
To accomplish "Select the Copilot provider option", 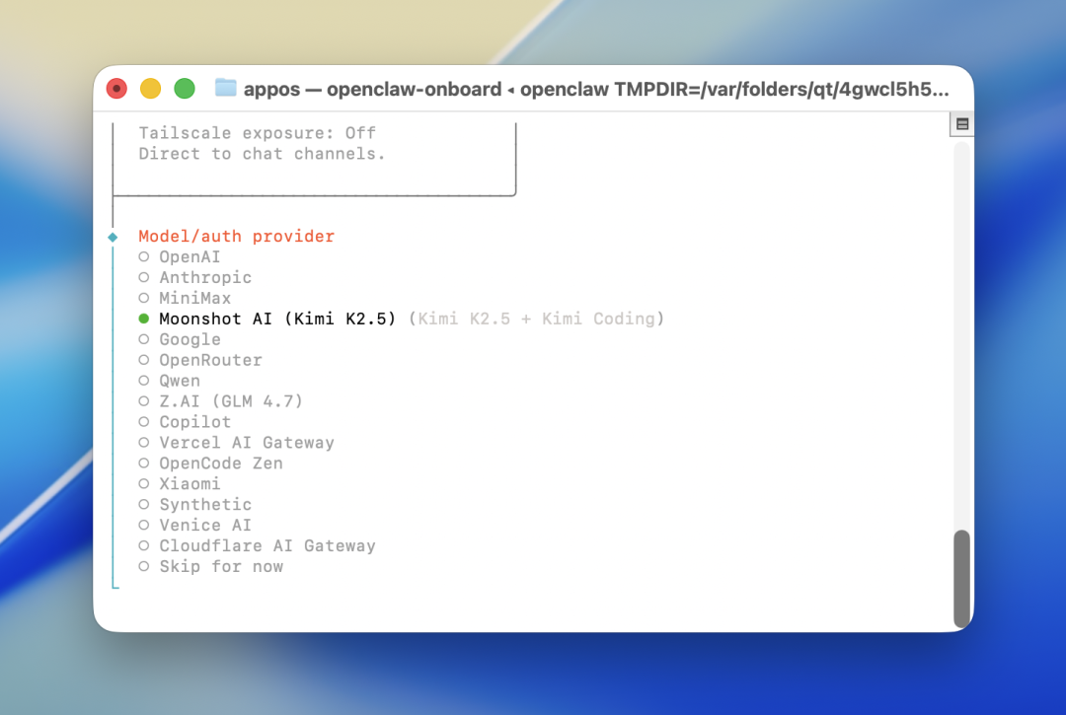I will (x=194, y=422).
